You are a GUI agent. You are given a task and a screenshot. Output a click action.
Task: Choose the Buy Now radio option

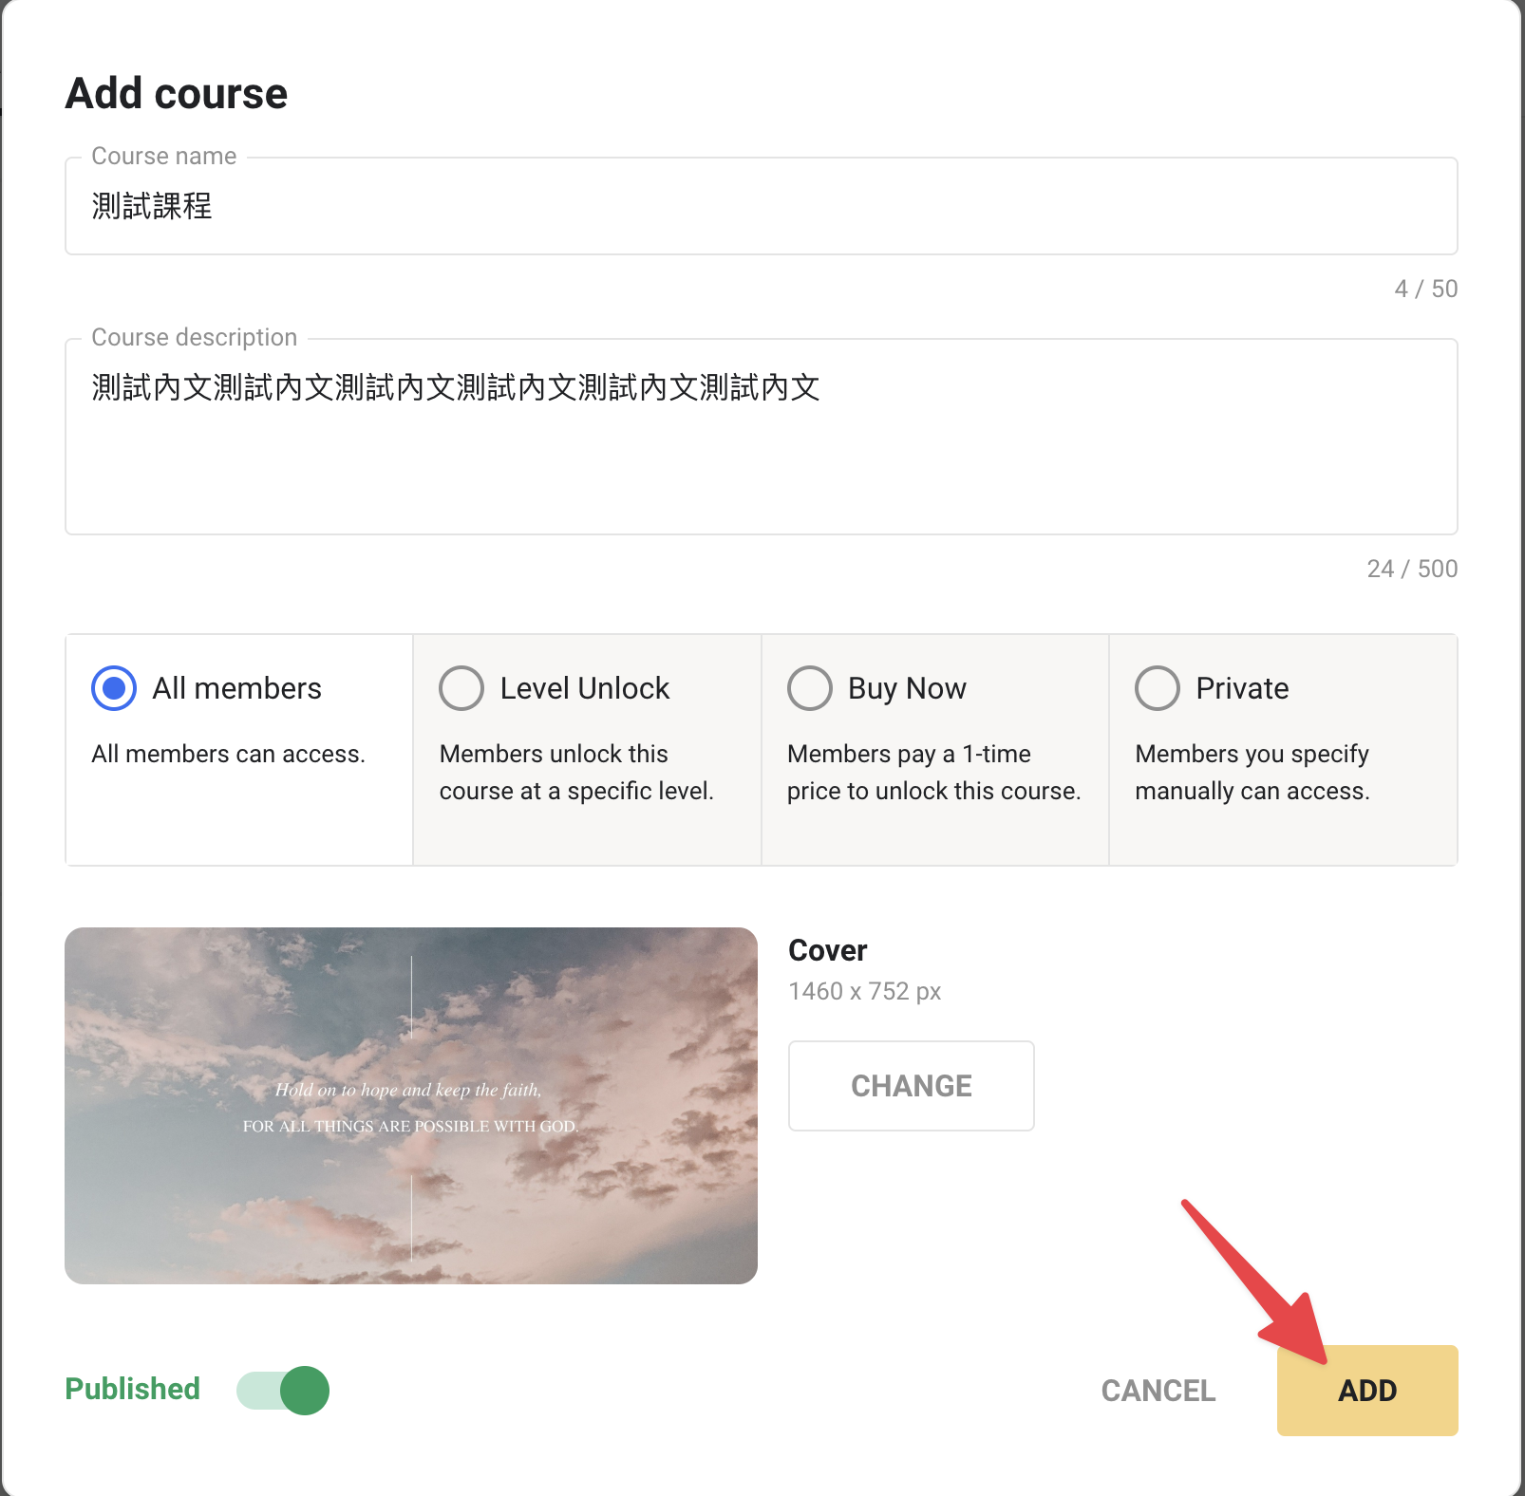pos(810,688)
